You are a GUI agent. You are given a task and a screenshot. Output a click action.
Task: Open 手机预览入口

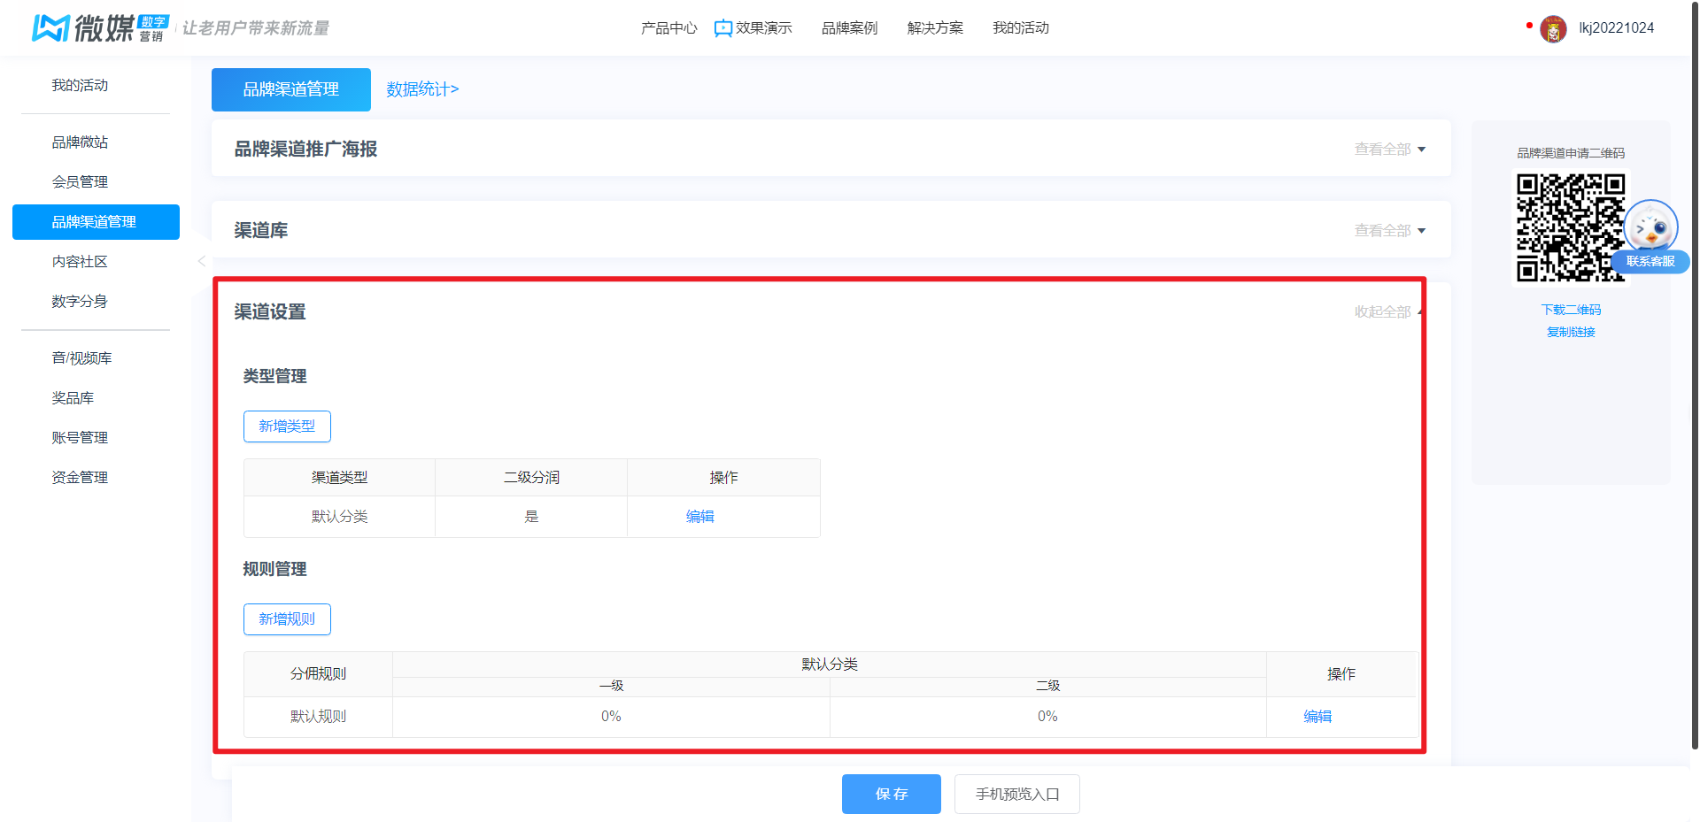(x=1017, y=795)
